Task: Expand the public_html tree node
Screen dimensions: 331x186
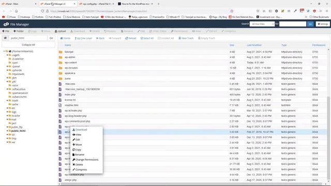Action: pyautogui.click(x=7, y=131)
